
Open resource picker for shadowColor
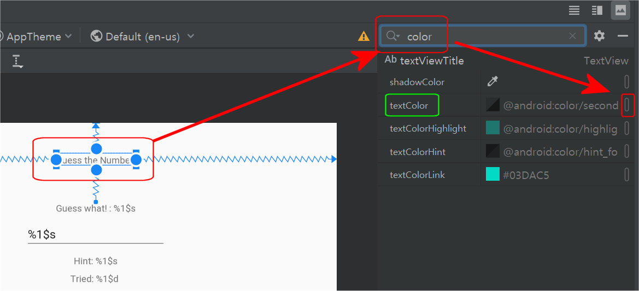pos(627,82)
